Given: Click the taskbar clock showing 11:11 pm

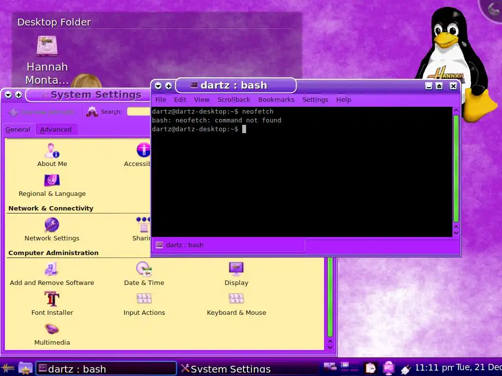Looking at the screenshot, I should [x=434, y=368].
